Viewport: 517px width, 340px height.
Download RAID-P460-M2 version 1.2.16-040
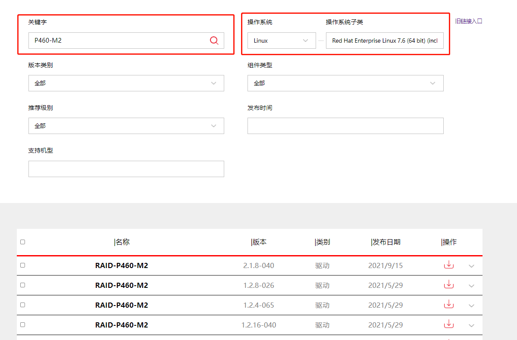[x=449, y=324]
